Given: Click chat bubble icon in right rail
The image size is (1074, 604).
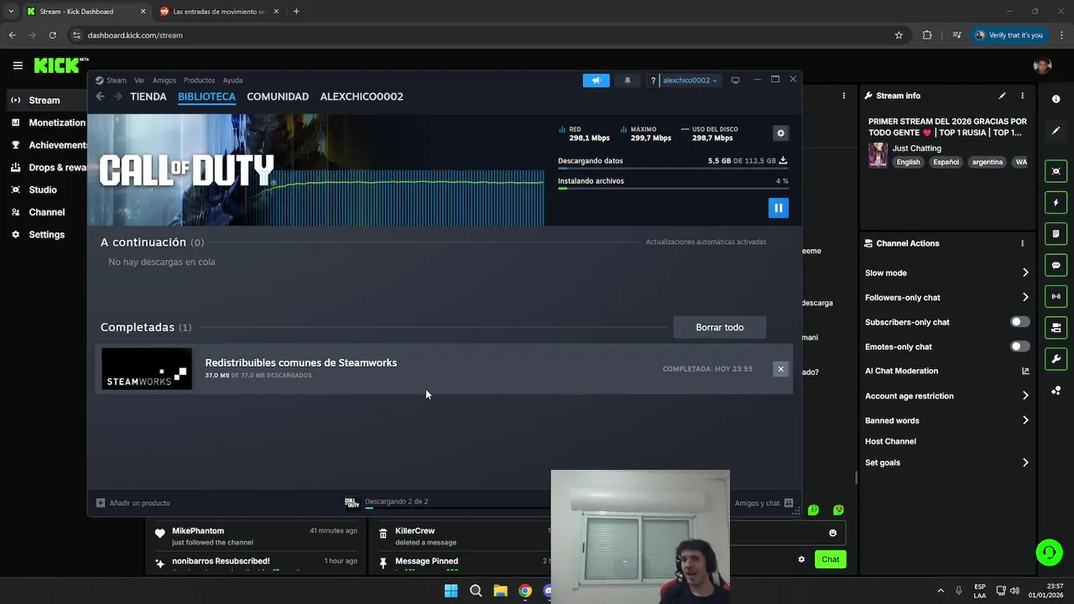Looking at the screenshot, I should (1056, 265).
